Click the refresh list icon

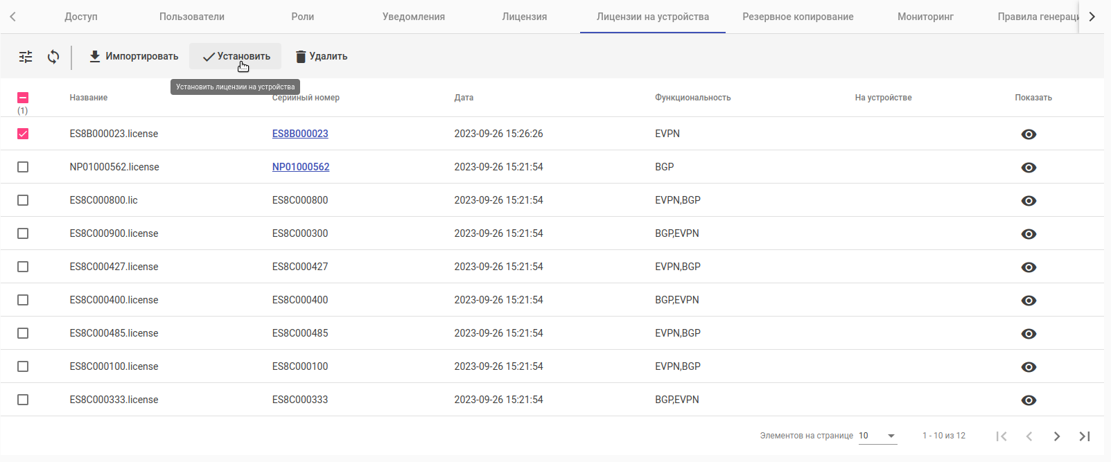point(53,57)
